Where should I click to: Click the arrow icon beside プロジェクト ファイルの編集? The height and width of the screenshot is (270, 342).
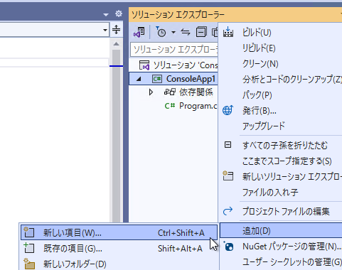click(228, 211)
